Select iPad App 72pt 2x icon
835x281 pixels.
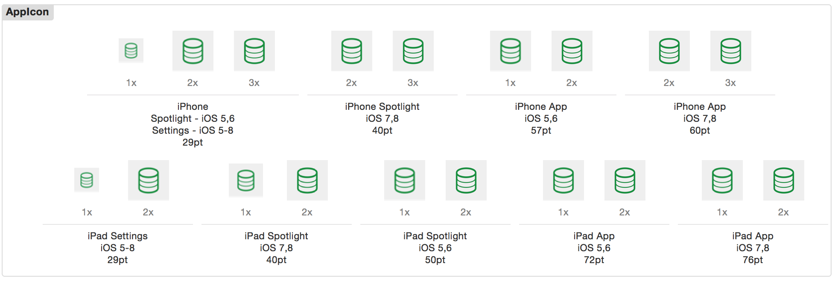(x=625, y=180)
